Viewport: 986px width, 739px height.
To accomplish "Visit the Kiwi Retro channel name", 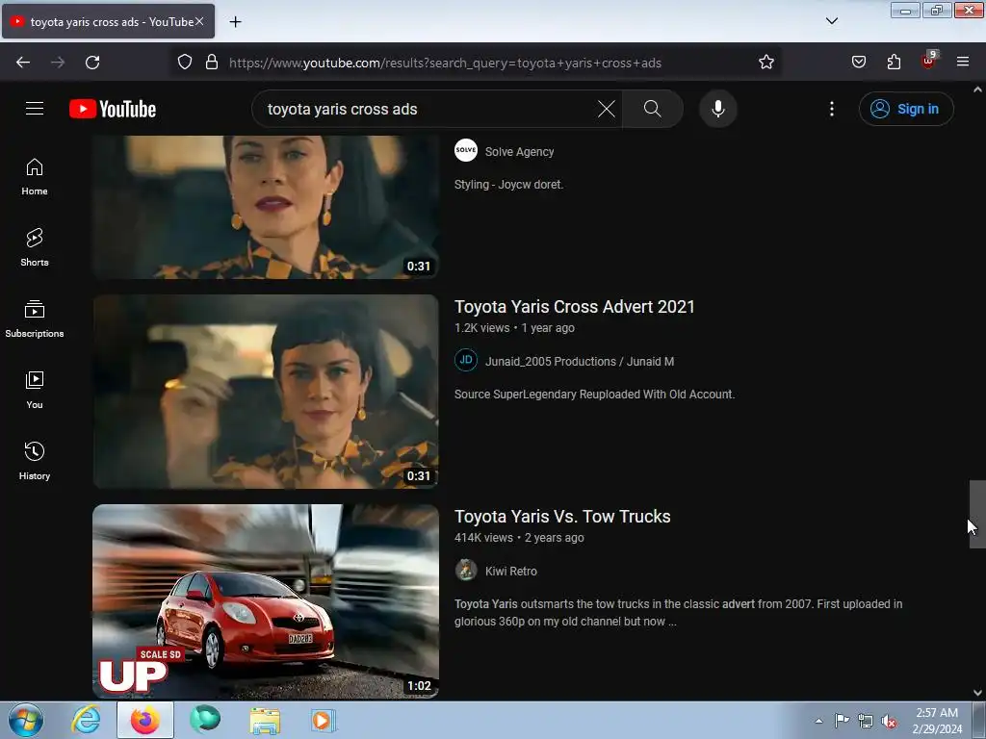I will (510, 572).
